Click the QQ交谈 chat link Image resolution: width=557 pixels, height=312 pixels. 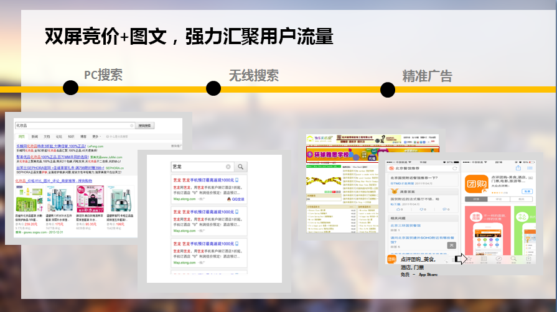[236, 200]
